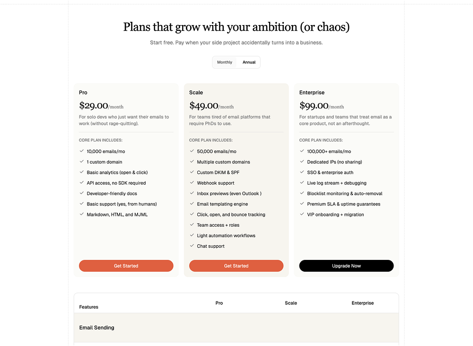Click the Features column label
Screen dimensions: 473x346
click(x=89, y=307)
